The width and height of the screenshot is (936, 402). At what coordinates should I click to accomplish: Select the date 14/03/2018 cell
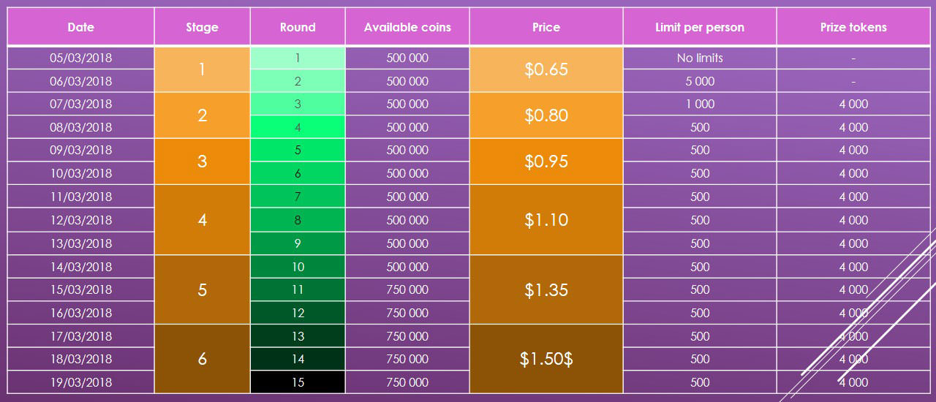(80, 267)
